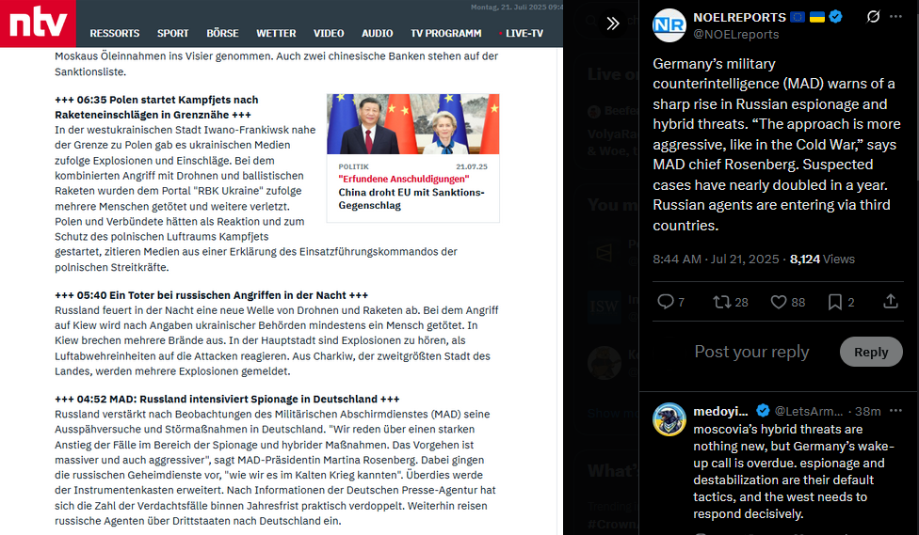Open medoyi profile avatar

669,419
